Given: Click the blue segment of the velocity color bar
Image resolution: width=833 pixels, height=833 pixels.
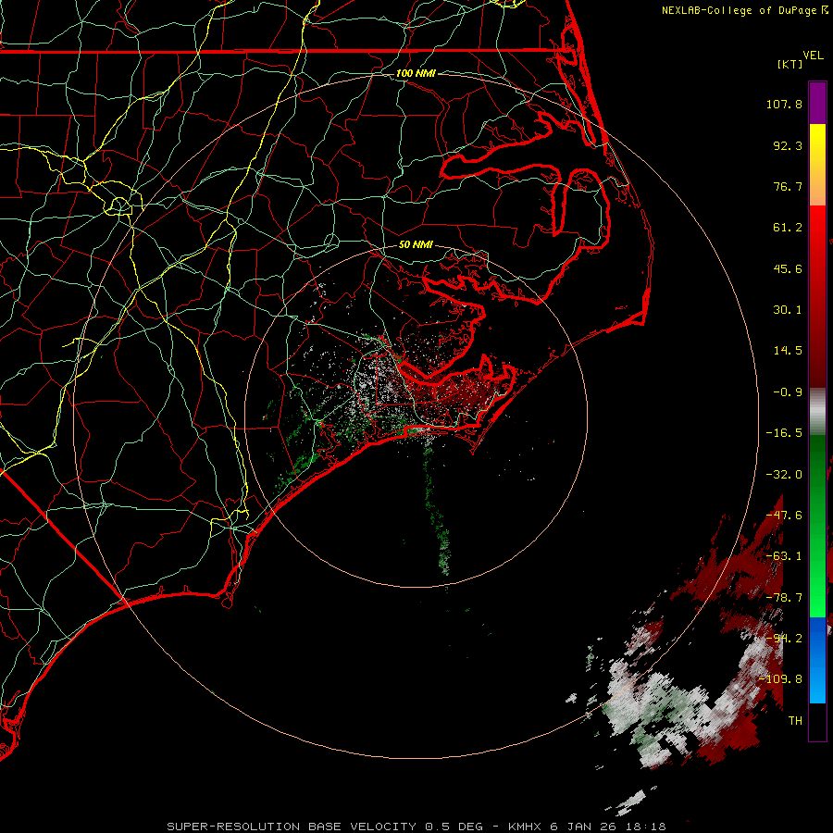Looking at the screenshot, I should click(817, 660).
